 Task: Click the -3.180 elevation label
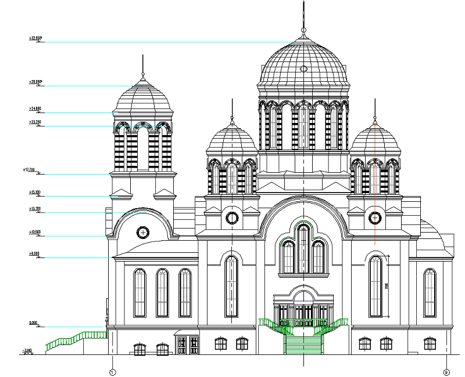[x=27, y=351]
